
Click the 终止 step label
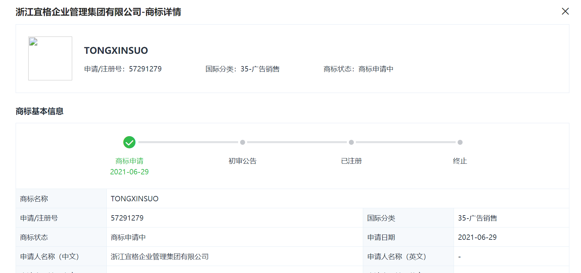pos(460,161)
